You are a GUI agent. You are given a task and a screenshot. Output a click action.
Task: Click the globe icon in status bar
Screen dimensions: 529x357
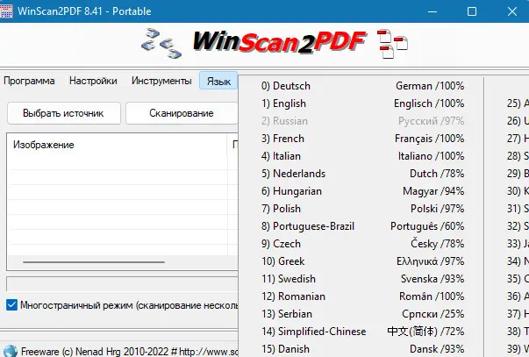9,351
